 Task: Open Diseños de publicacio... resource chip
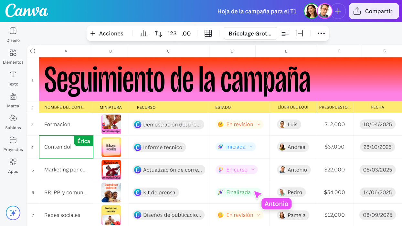pyautogui.click(x=169, y=215)
